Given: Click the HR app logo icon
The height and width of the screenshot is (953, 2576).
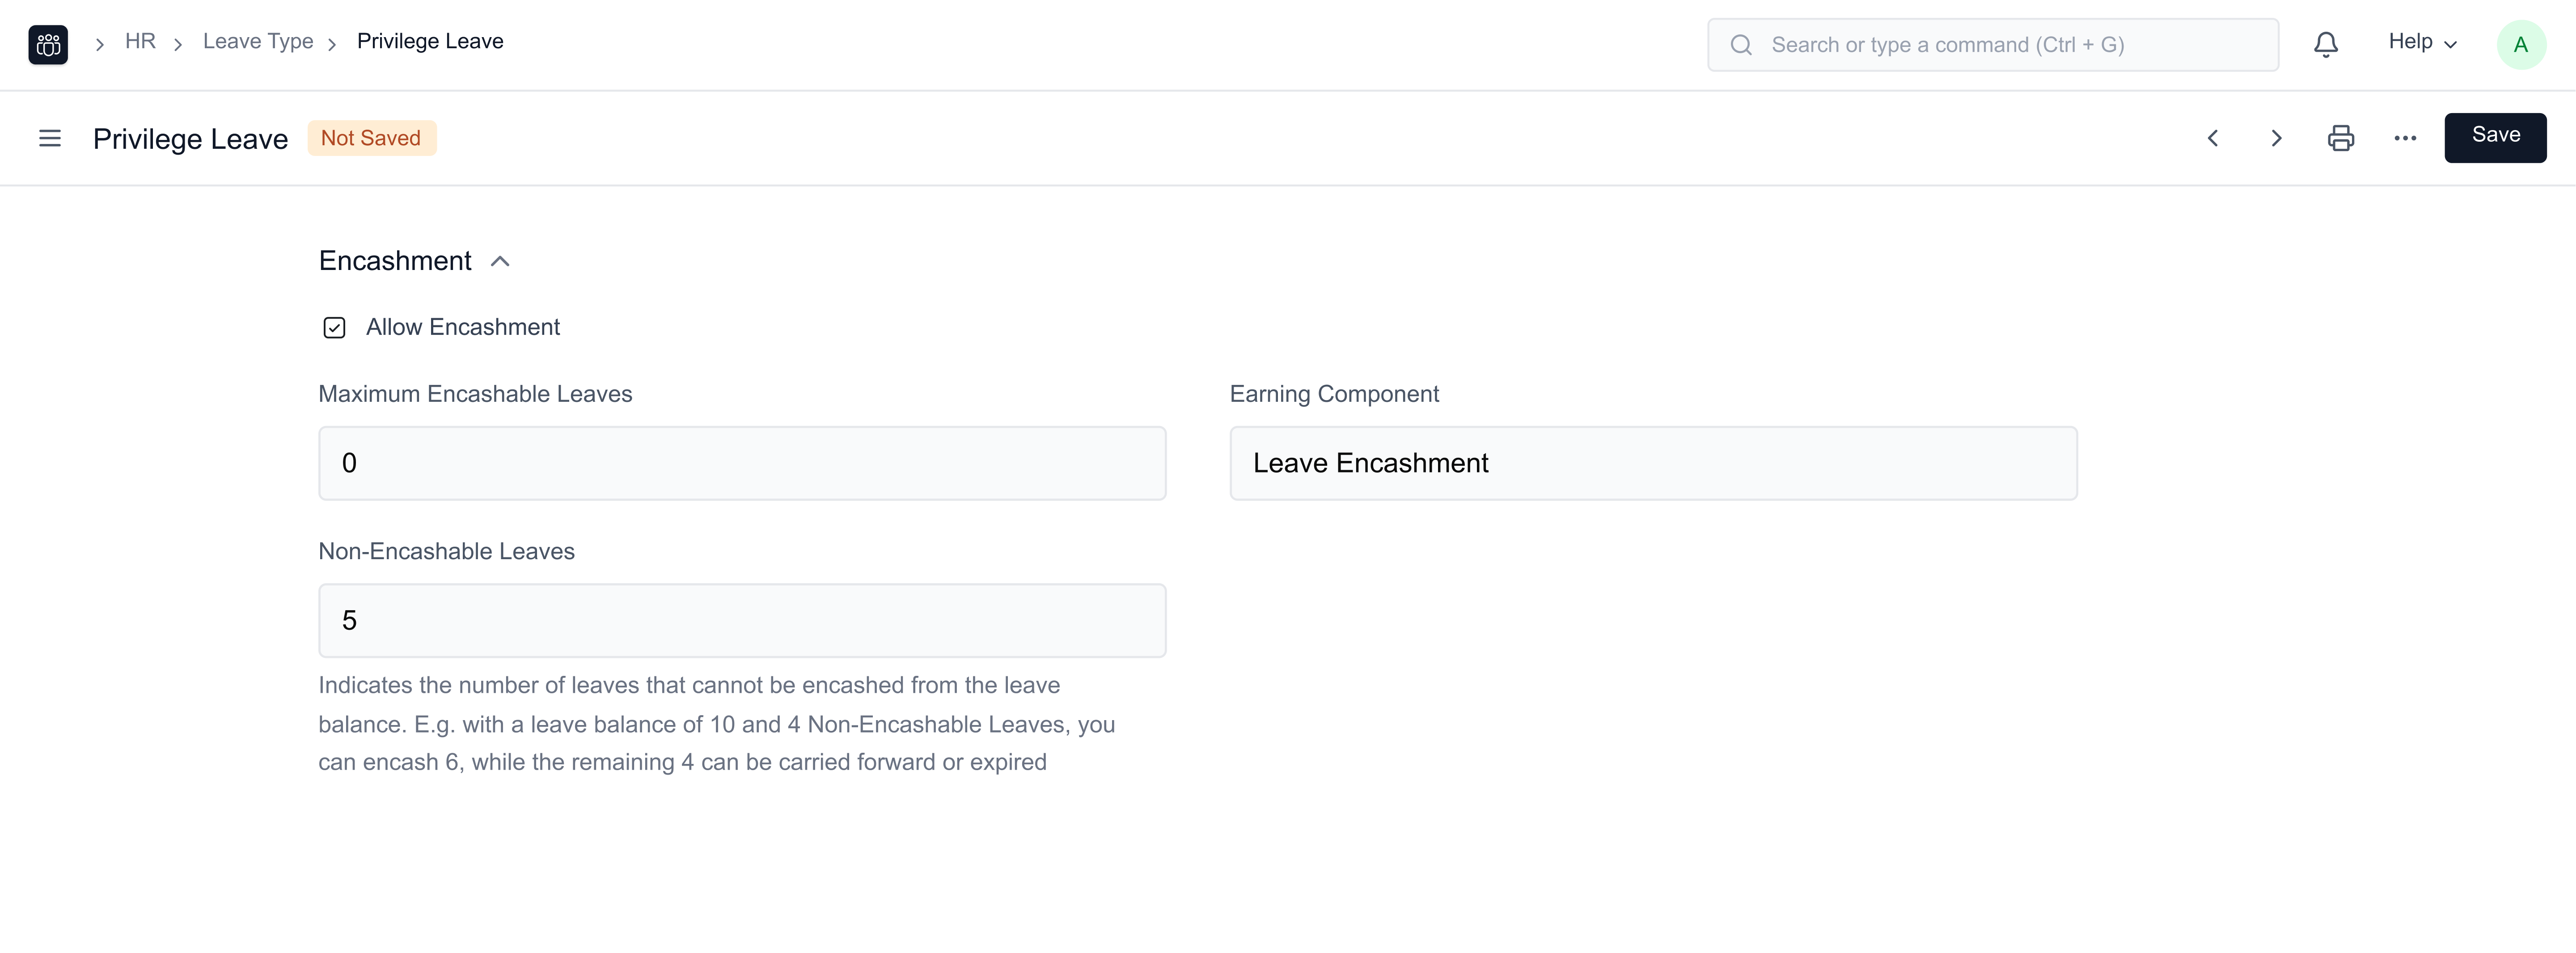Looking at the screenshot, I should [48, 45].
